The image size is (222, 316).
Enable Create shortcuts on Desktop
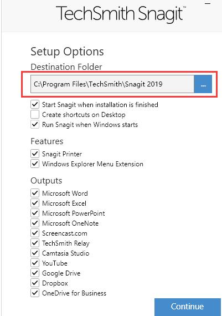coord(35,114)
